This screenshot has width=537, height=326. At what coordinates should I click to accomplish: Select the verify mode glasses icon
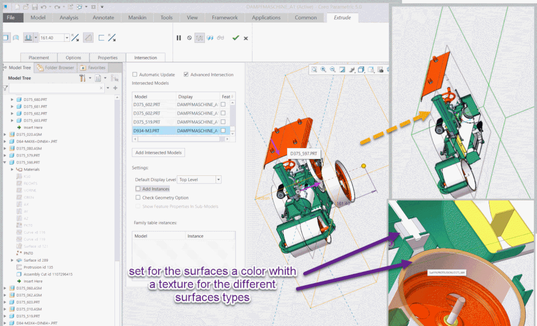(x=220, y=38)
